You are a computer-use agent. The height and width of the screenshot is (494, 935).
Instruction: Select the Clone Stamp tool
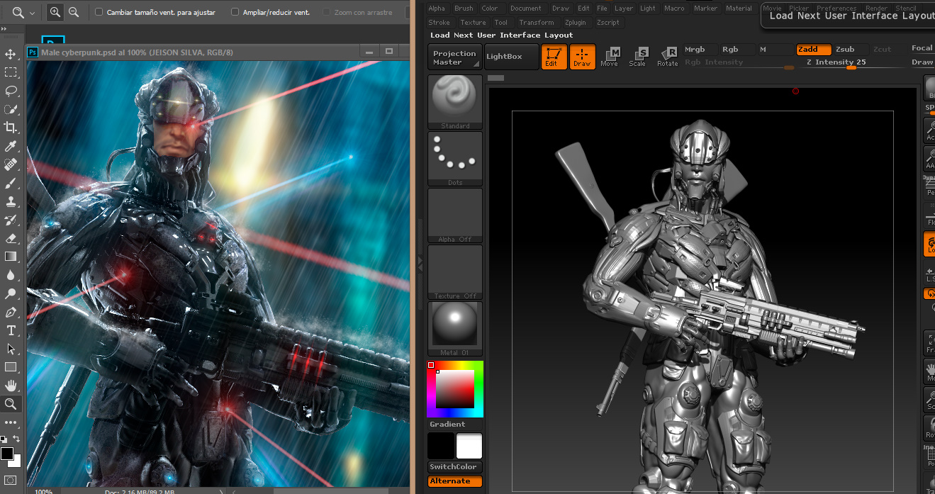click(11, 201)
